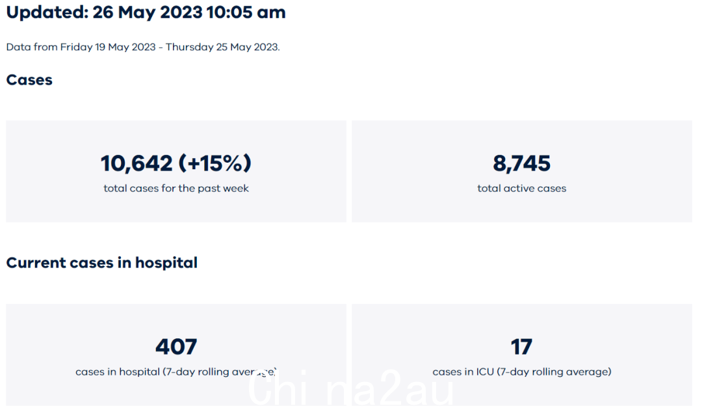Click 'cases in hospital (7-day rolling average)' label
702x408 pixels.
click(176, 372)
